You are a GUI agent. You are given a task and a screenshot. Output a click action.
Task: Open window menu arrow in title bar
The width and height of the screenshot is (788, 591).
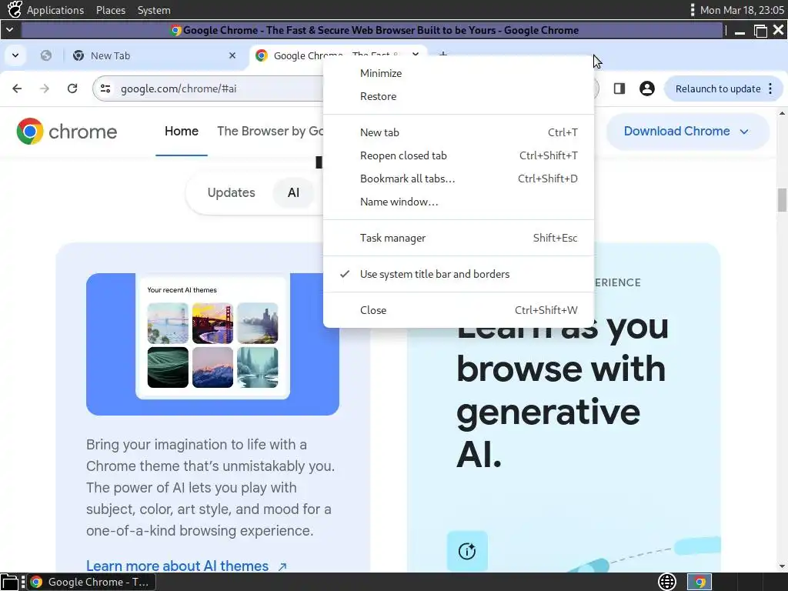tap(9, 30)
